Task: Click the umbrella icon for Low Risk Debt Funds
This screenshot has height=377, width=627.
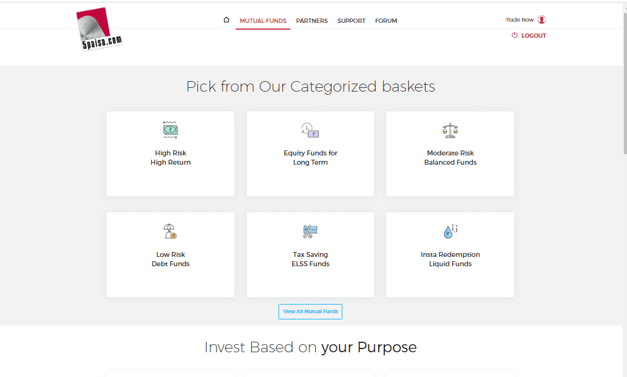Action: click(x=170, y=232)
